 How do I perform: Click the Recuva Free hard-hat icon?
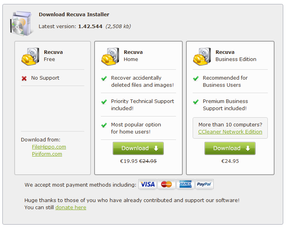click(30, 56)
